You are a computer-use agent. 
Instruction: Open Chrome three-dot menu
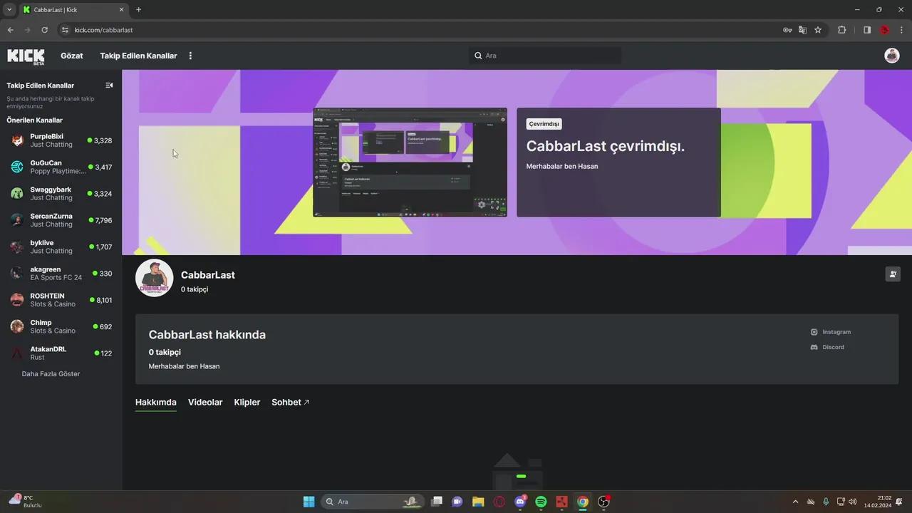[902, 30]
